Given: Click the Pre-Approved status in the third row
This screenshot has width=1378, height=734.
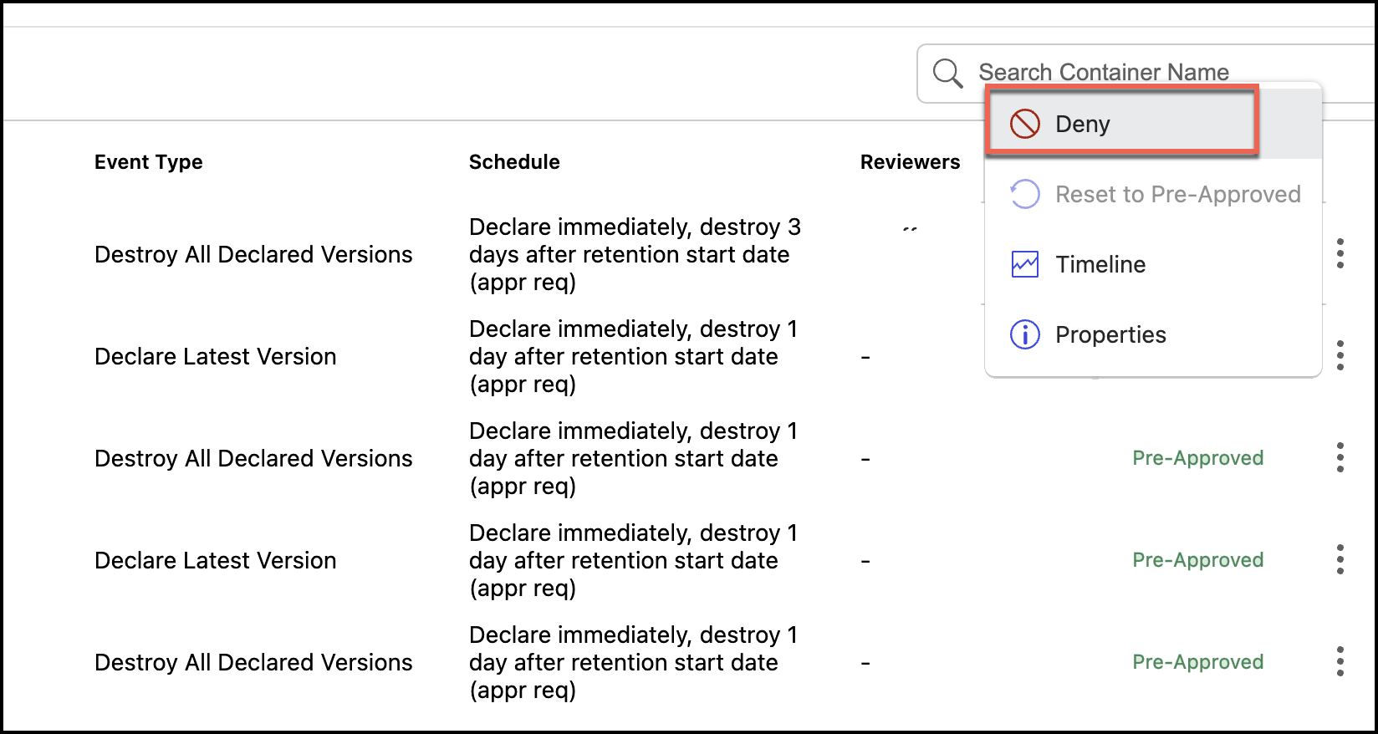Looking at the screenshot, I should point(1197,458).
